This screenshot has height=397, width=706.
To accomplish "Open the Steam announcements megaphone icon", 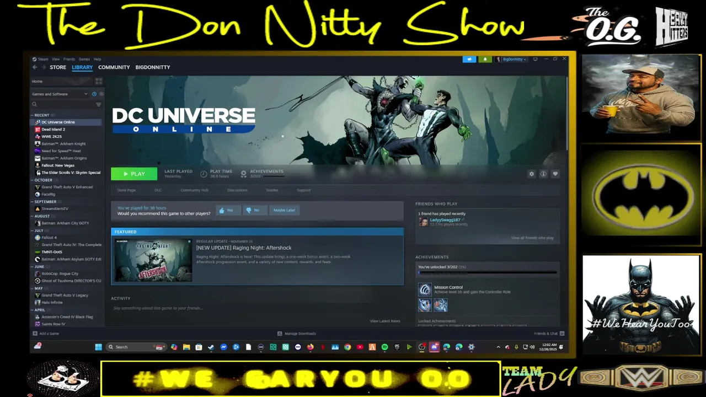I will point(469,59).
